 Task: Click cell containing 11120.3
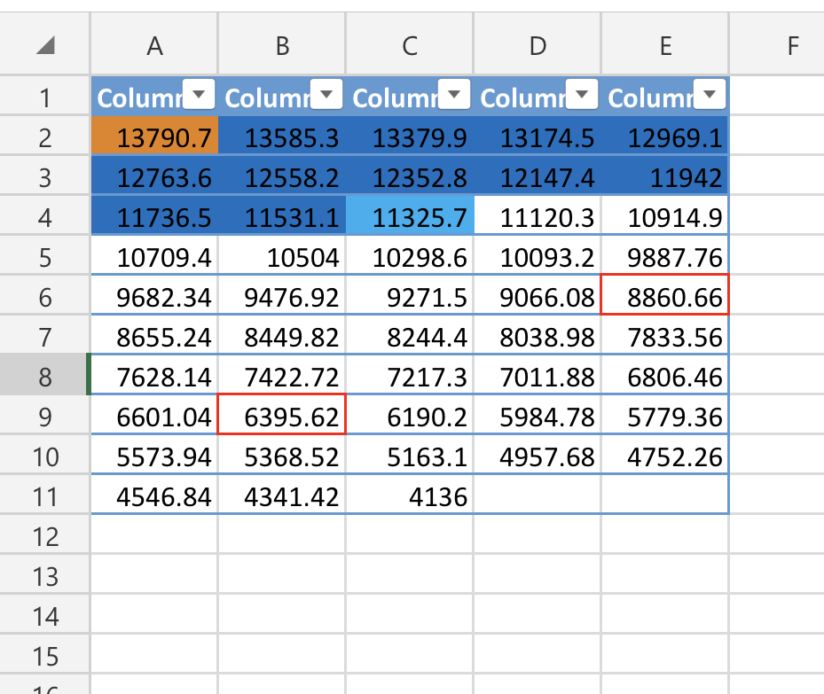click(x=538, y=215)
